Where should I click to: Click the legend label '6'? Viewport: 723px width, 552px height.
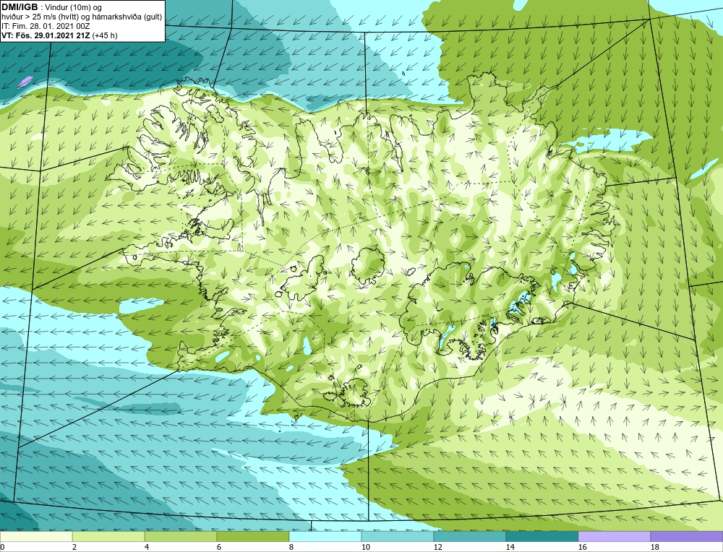tap(219, 547)
